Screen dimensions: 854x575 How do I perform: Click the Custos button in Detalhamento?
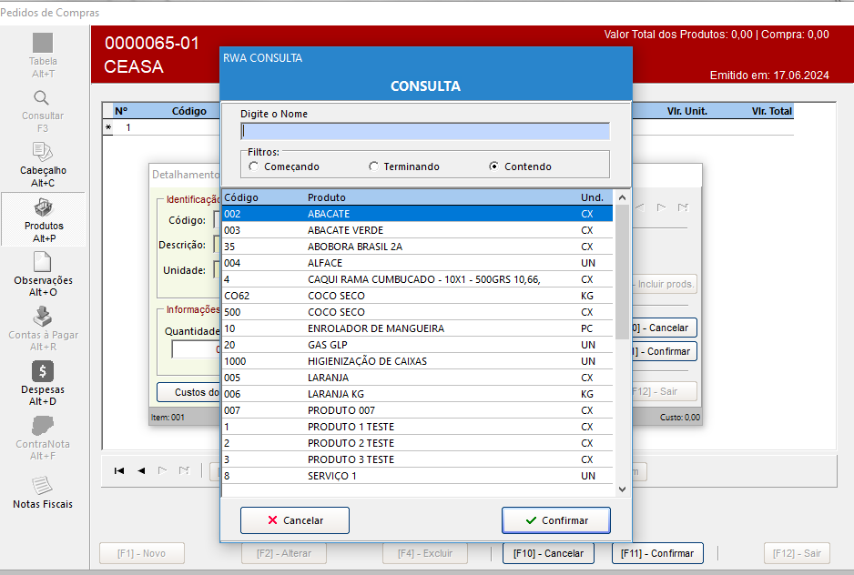coord(188,392)
